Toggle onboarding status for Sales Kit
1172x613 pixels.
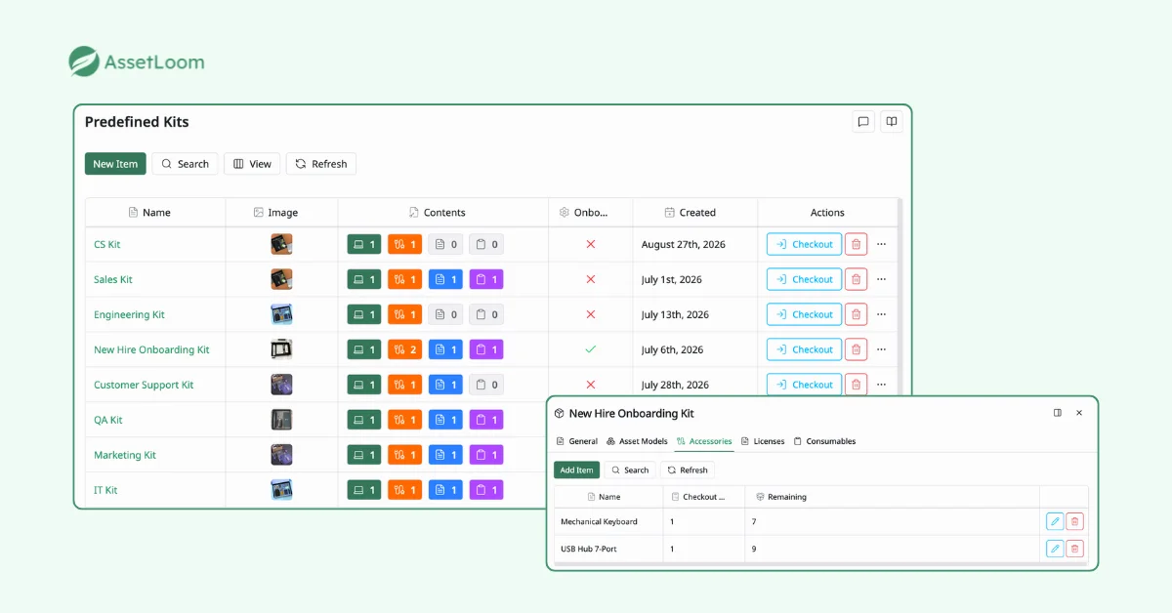tap(591, 279)
